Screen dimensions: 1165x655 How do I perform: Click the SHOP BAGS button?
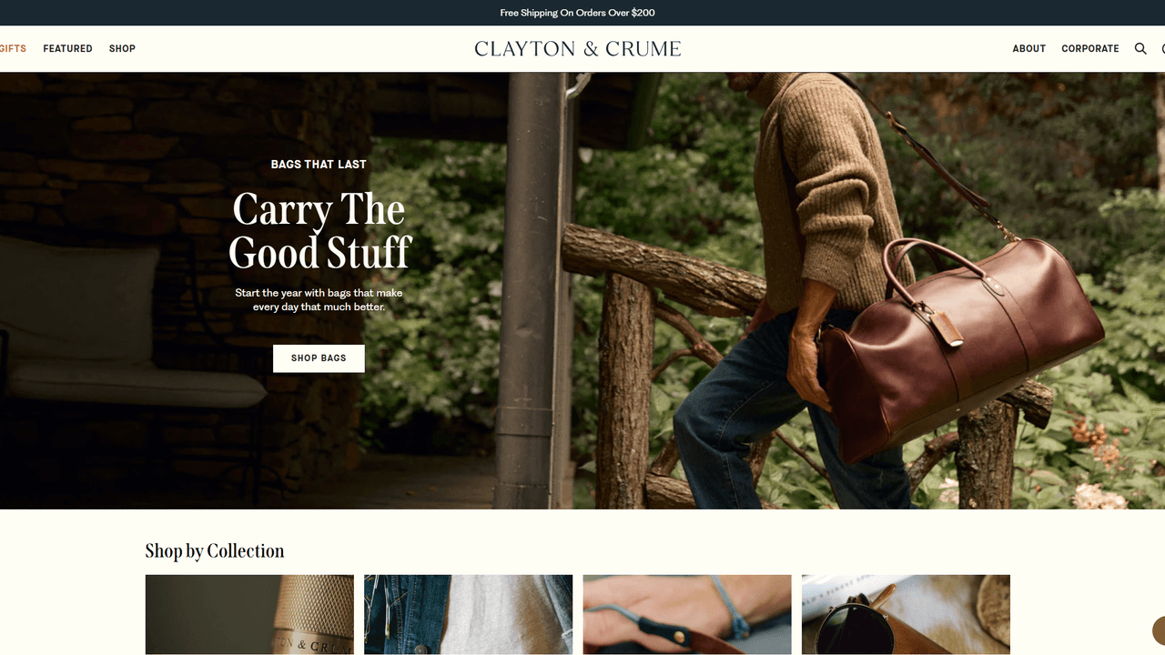319,358
